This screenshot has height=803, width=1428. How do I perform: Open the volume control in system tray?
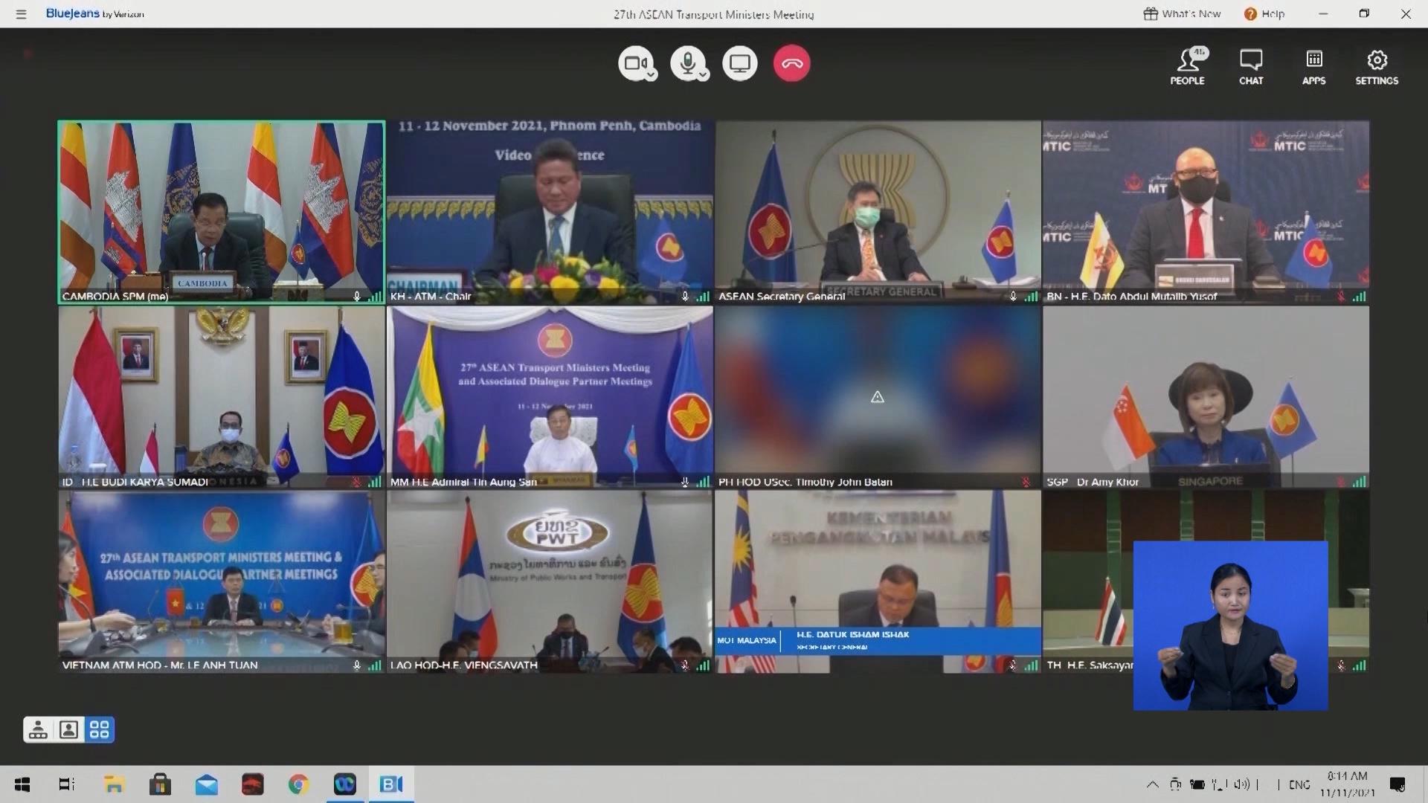[x=1241, y=784]
